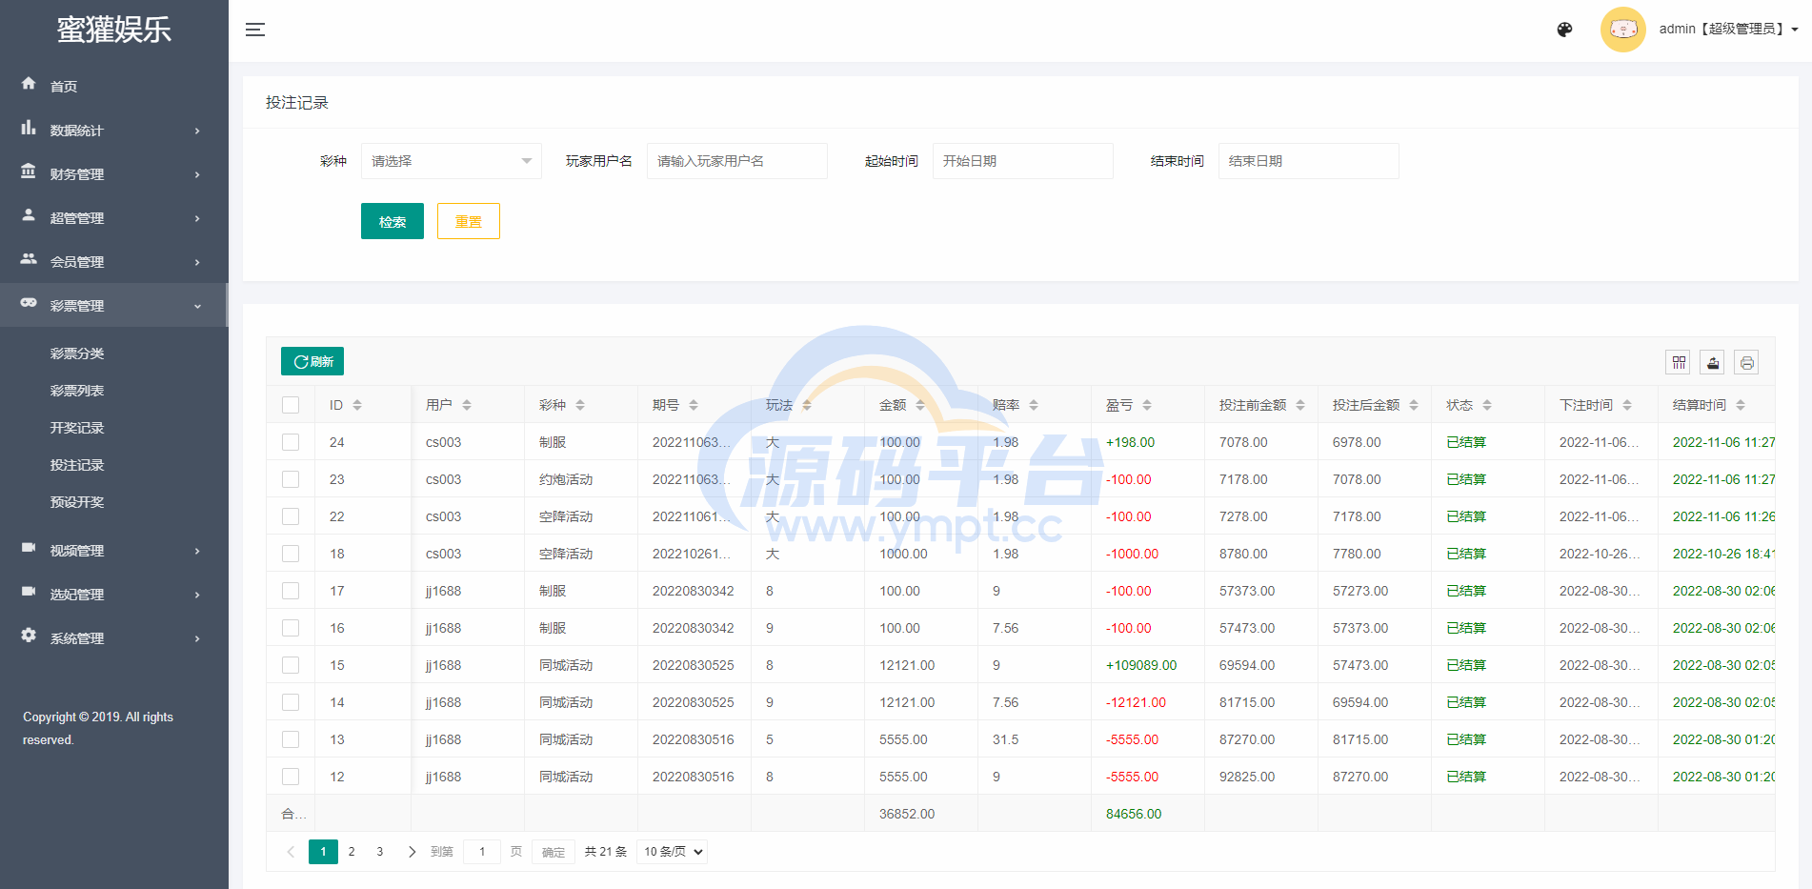The height and width of the screenshot is (889, 1812).
Task: Check the checkbox for row ID 15
Action: 291,665
